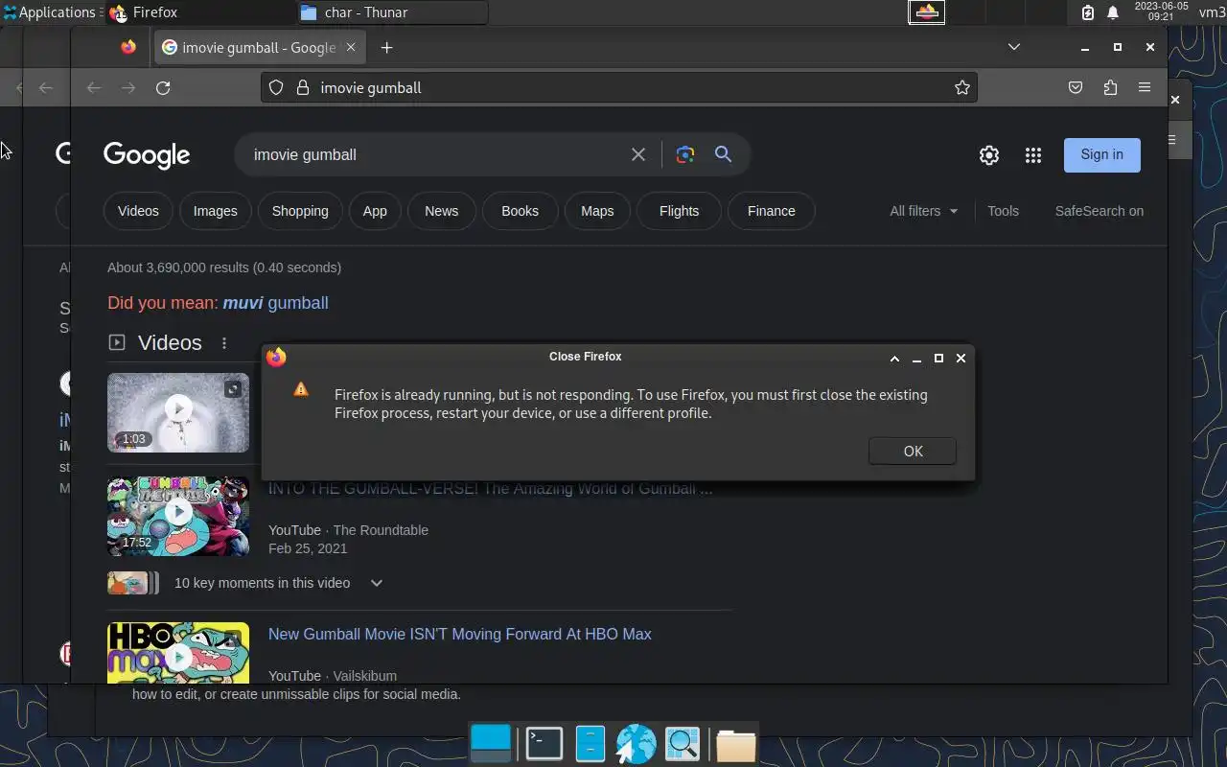
Task: Click the workspace switcher Firefox preview
Action: [x=927, y=12]
